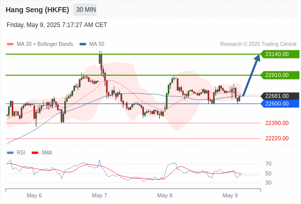Toggle the MA 50 blue legend swatch

tap(83, 44)
